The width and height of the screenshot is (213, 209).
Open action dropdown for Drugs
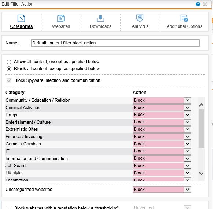tap(162, 115)
